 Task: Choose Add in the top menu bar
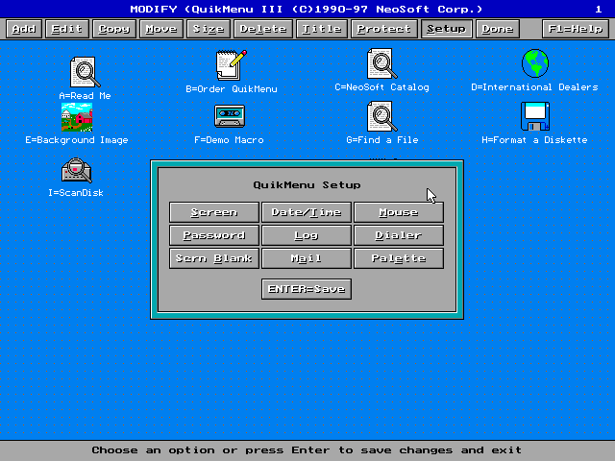pos(24,29)
